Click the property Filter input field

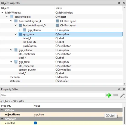tap(53, 95)
